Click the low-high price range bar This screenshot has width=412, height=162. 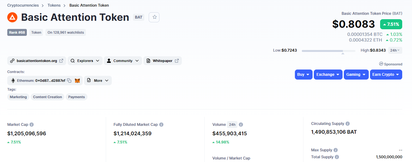point(328,51)
